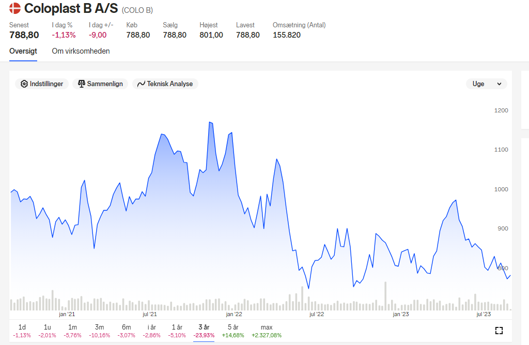Click the Sælg label
The width and height of the screenshot is (529, 345).
170,25
